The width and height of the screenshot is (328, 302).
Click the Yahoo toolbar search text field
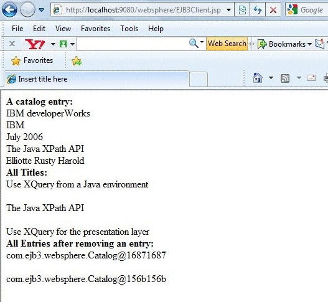(x=132, y=44)
